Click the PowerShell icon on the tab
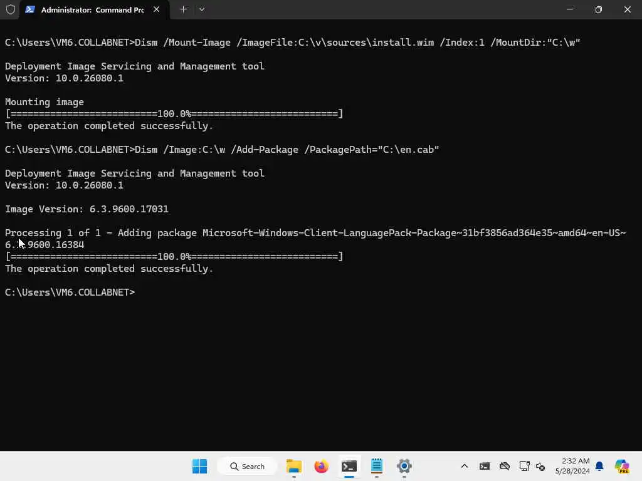 pyautogui.click(x=30, y=9)
